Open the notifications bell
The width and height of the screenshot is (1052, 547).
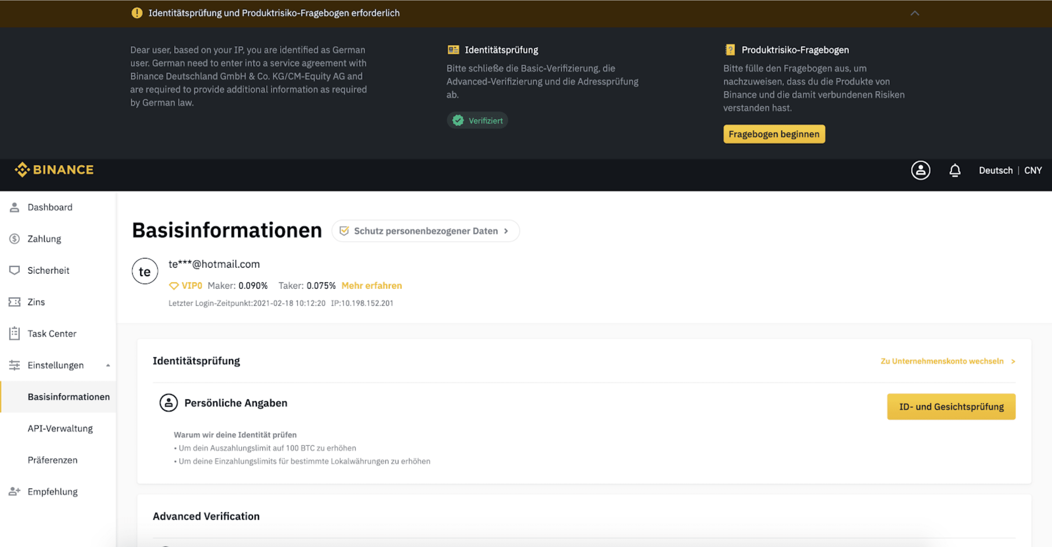[x=954, y=170]
